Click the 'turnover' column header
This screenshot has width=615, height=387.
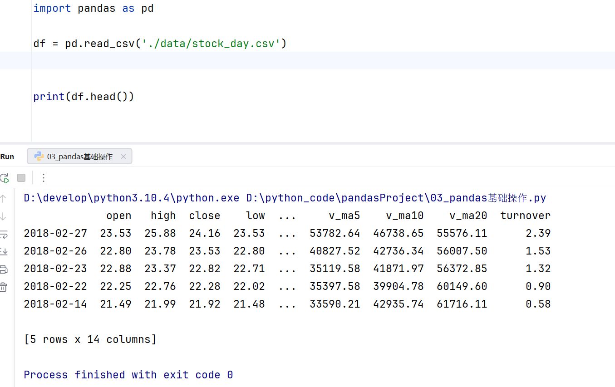tap(526, 216)
